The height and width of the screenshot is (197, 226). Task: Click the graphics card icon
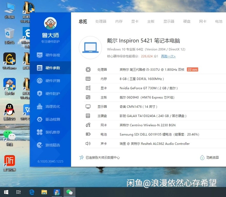[x=88, y=88]
